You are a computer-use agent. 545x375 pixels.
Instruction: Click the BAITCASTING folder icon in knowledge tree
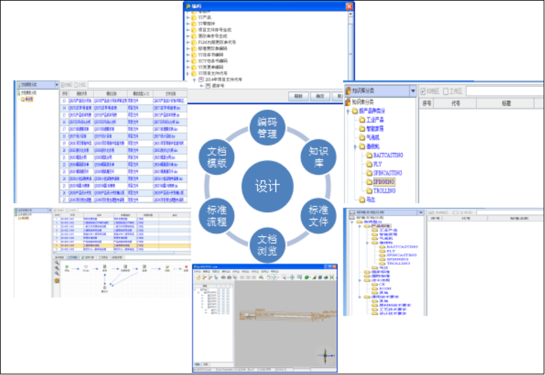370,156
